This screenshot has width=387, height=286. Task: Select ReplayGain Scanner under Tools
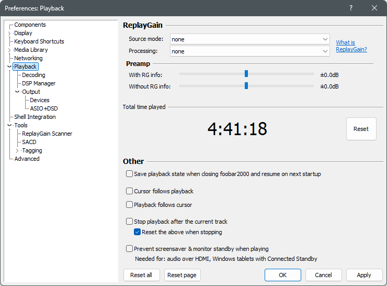pos(47,134)
